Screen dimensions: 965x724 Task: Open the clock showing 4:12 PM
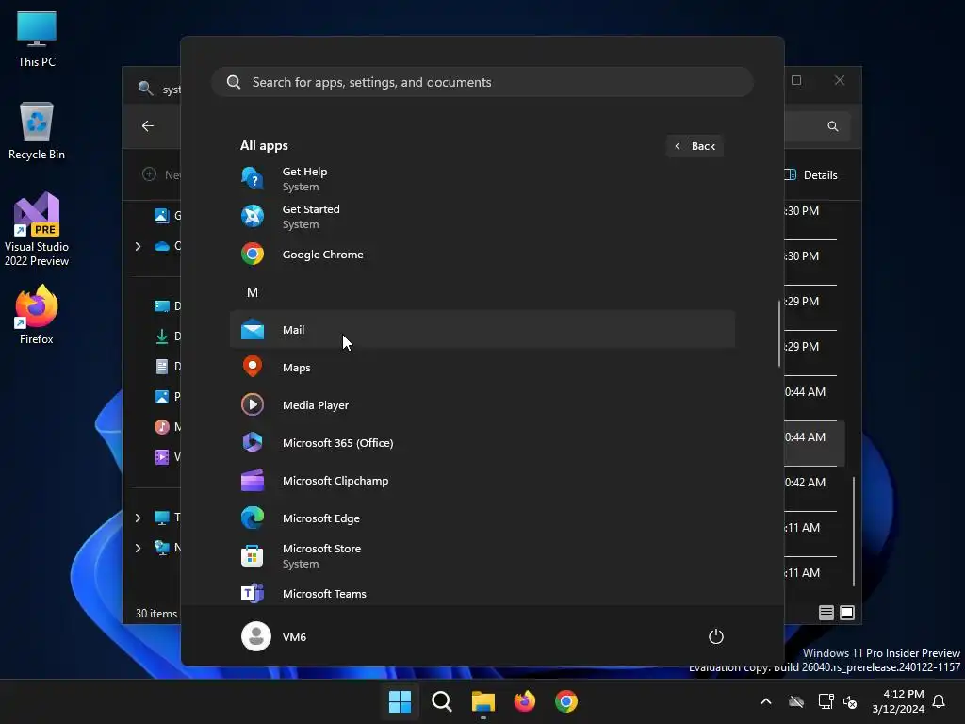click(898, 701)
